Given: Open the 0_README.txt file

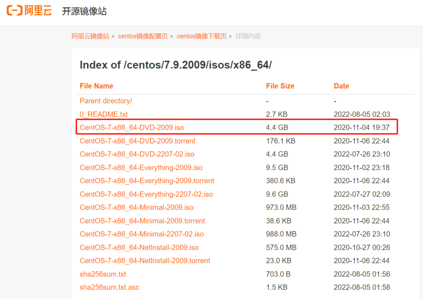Looking at the screenshot, I should [x=103, y=114].
